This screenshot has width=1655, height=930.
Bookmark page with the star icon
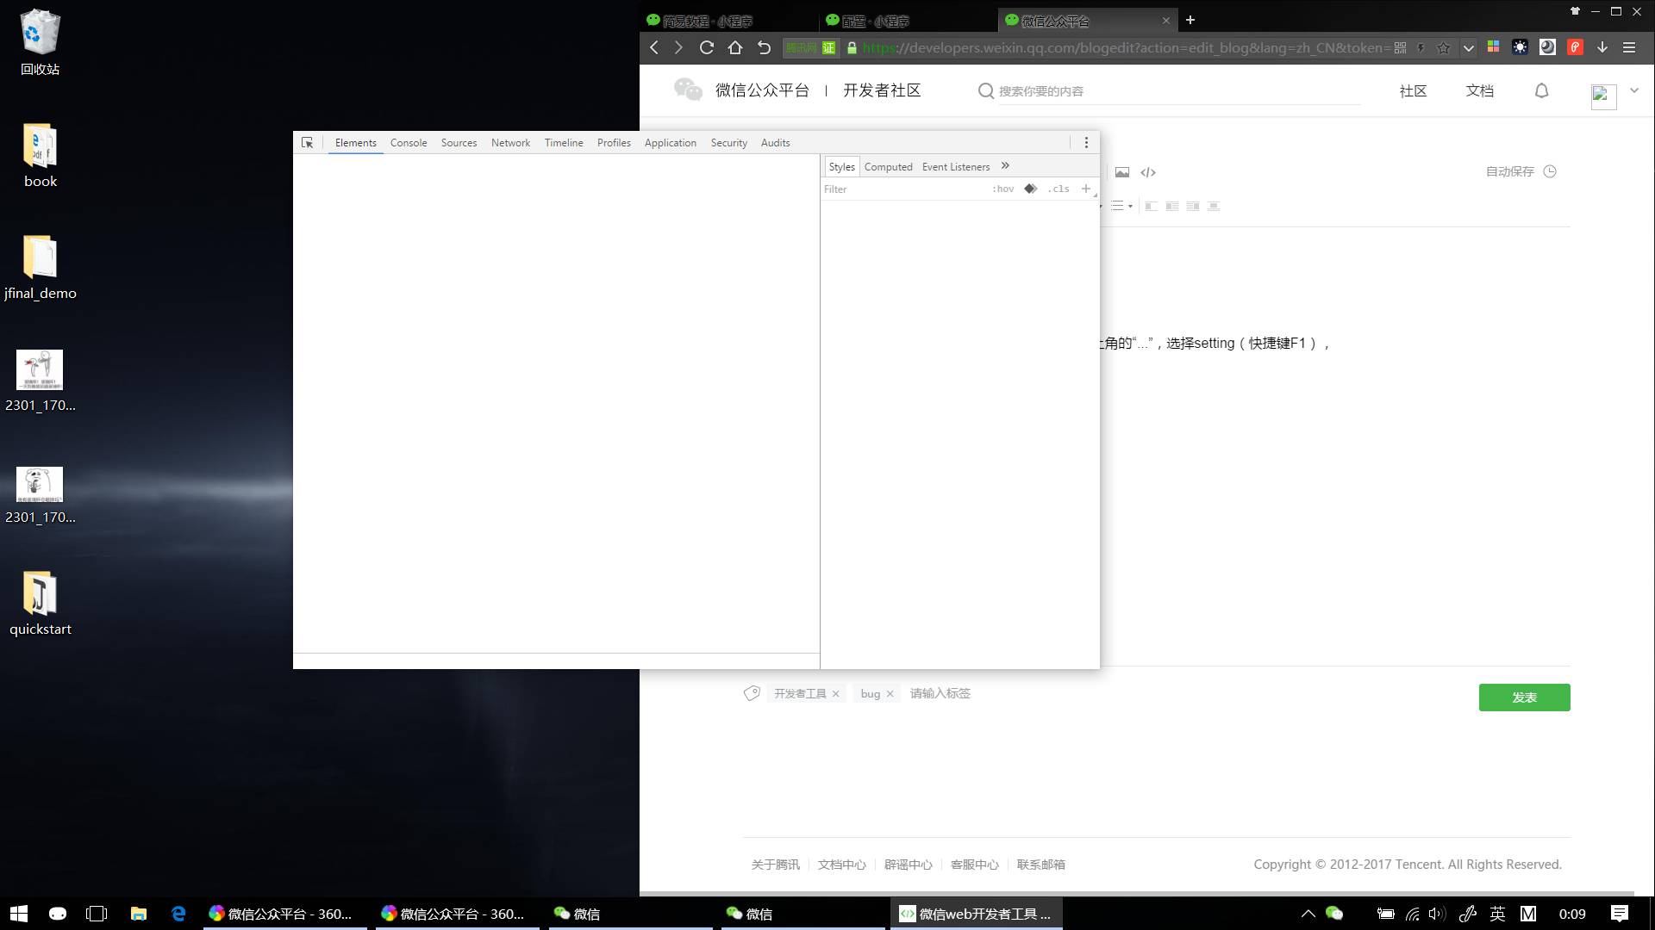[1444, 48]
